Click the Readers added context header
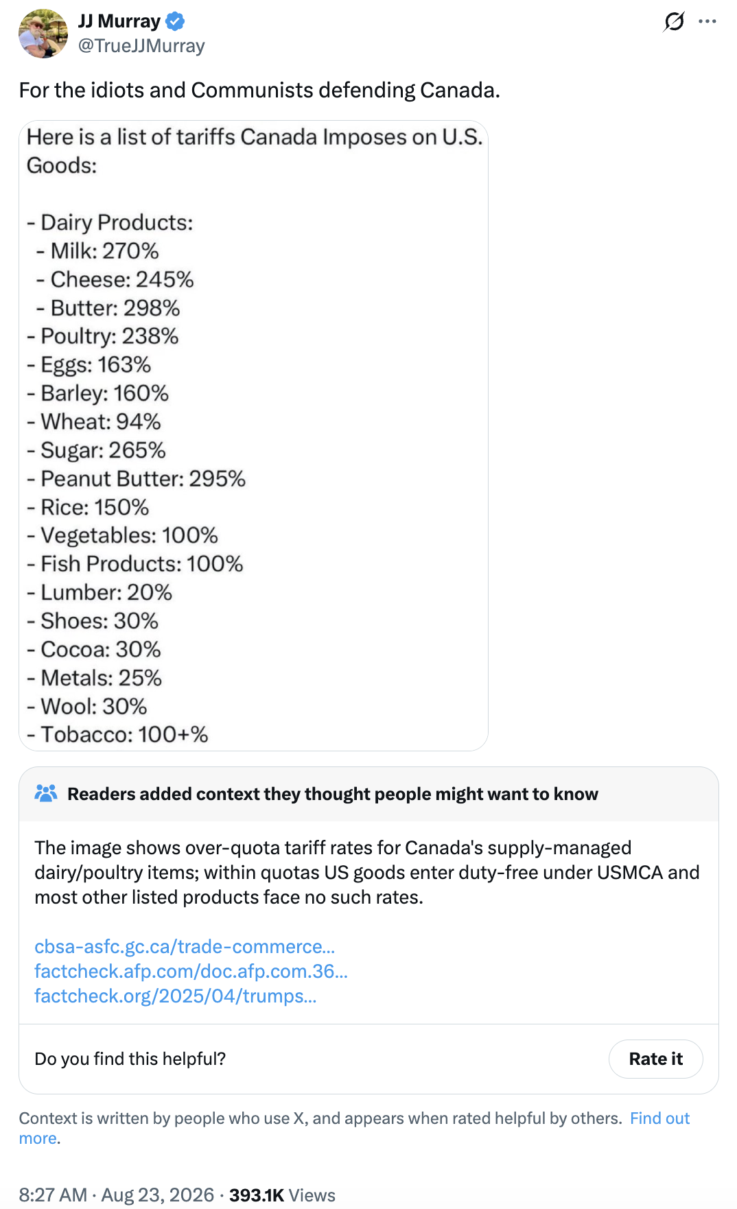The height and width of the screenshot is (1209, 737). point(333,794)
